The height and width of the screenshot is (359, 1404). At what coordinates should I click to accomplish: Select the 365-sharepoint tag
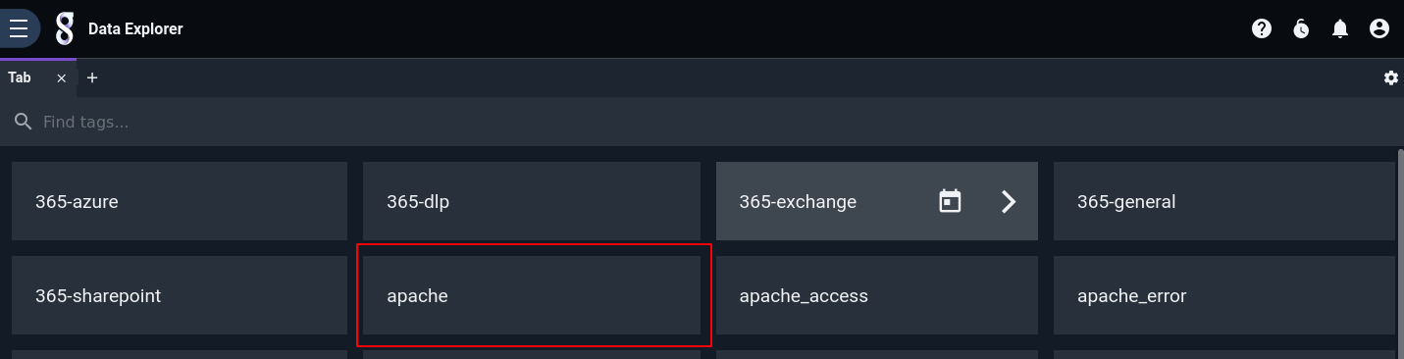(180, 295)
